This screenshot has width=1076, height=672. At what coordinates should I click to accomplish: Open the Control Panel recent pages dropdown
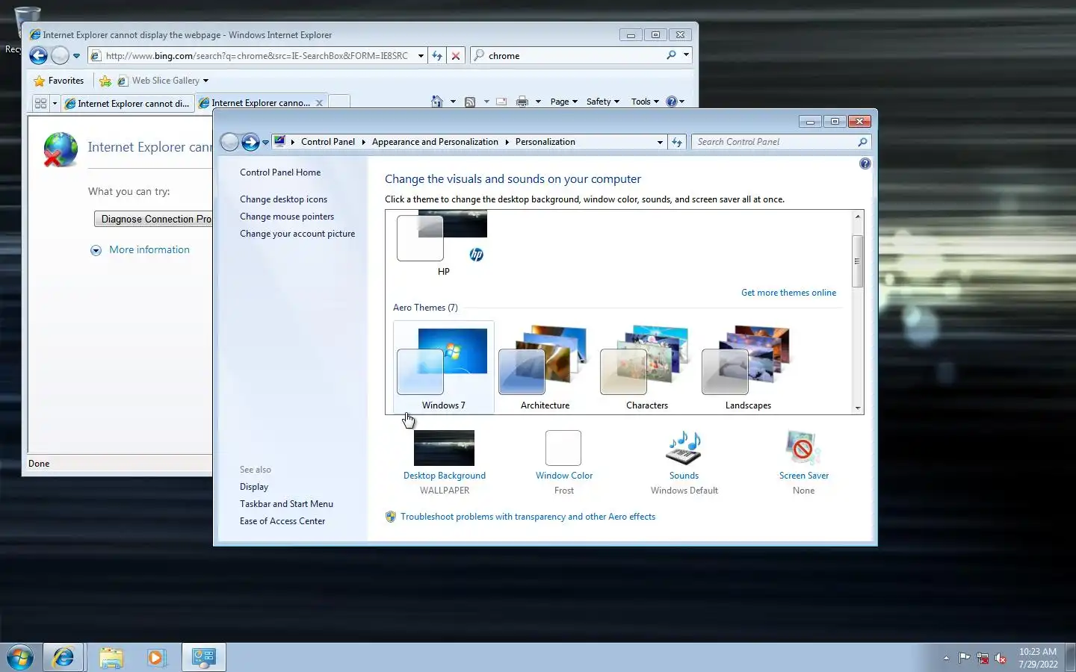(265, 142)
